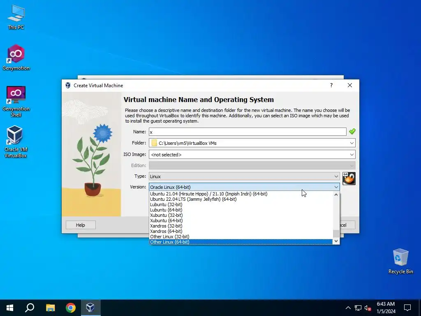Click the green valid-name checkmark icon

(x=352, y=131)
